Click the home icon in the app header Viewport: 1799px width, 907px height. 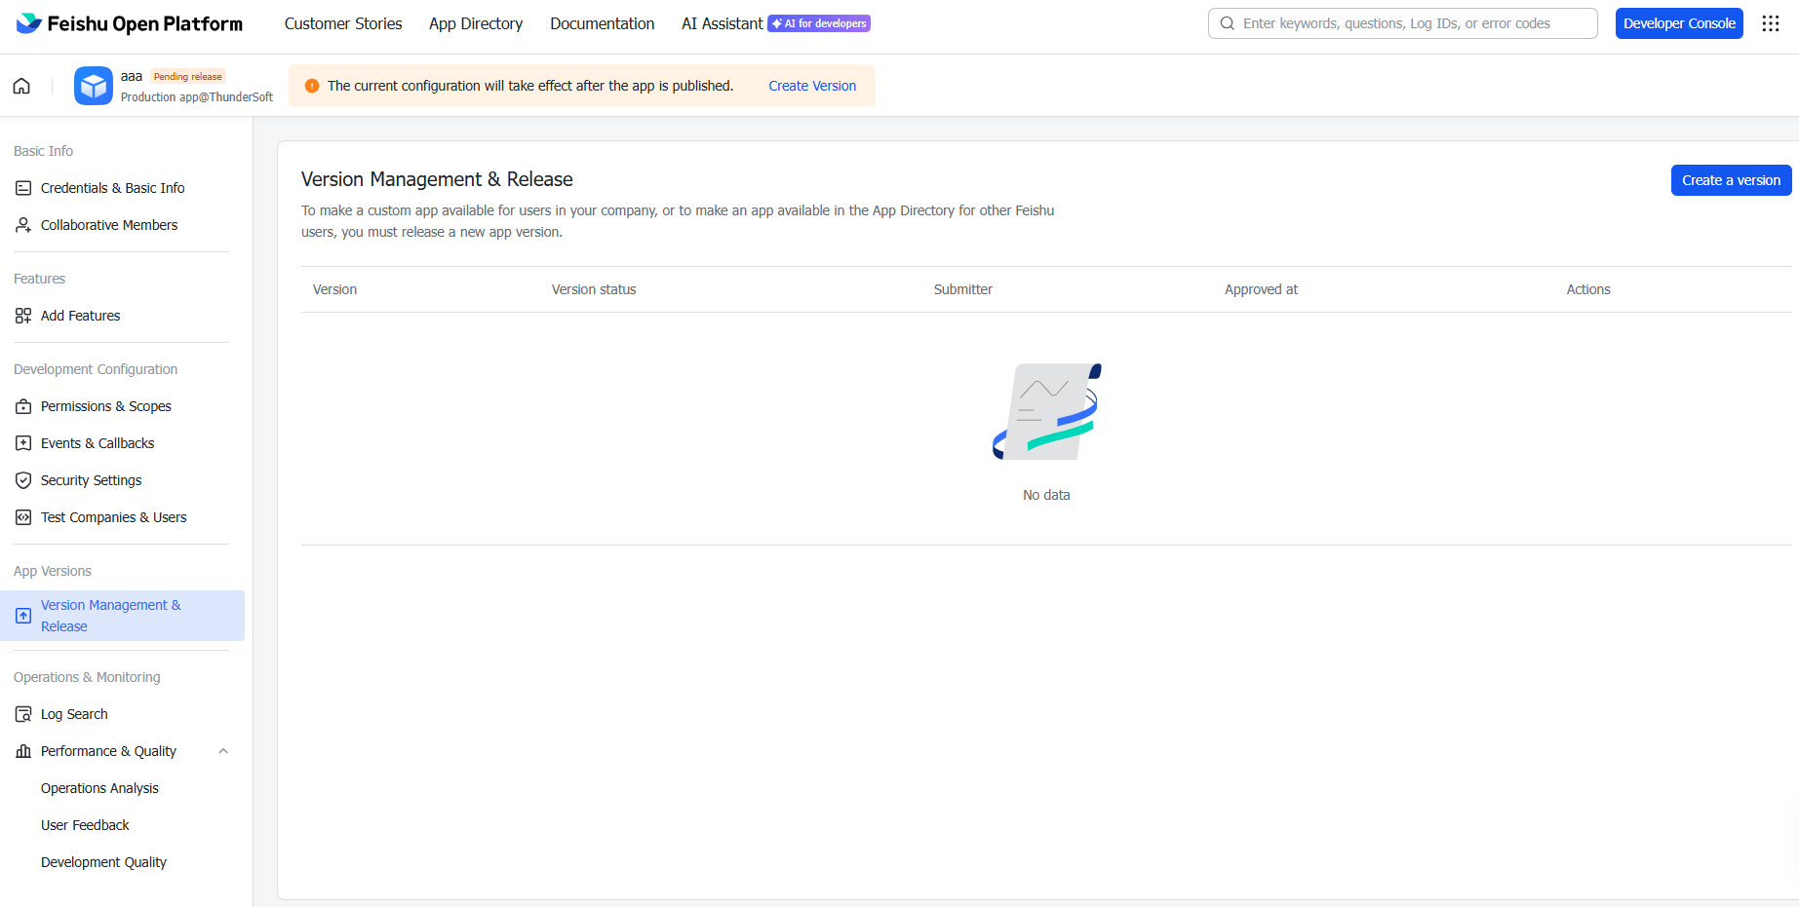21,86
